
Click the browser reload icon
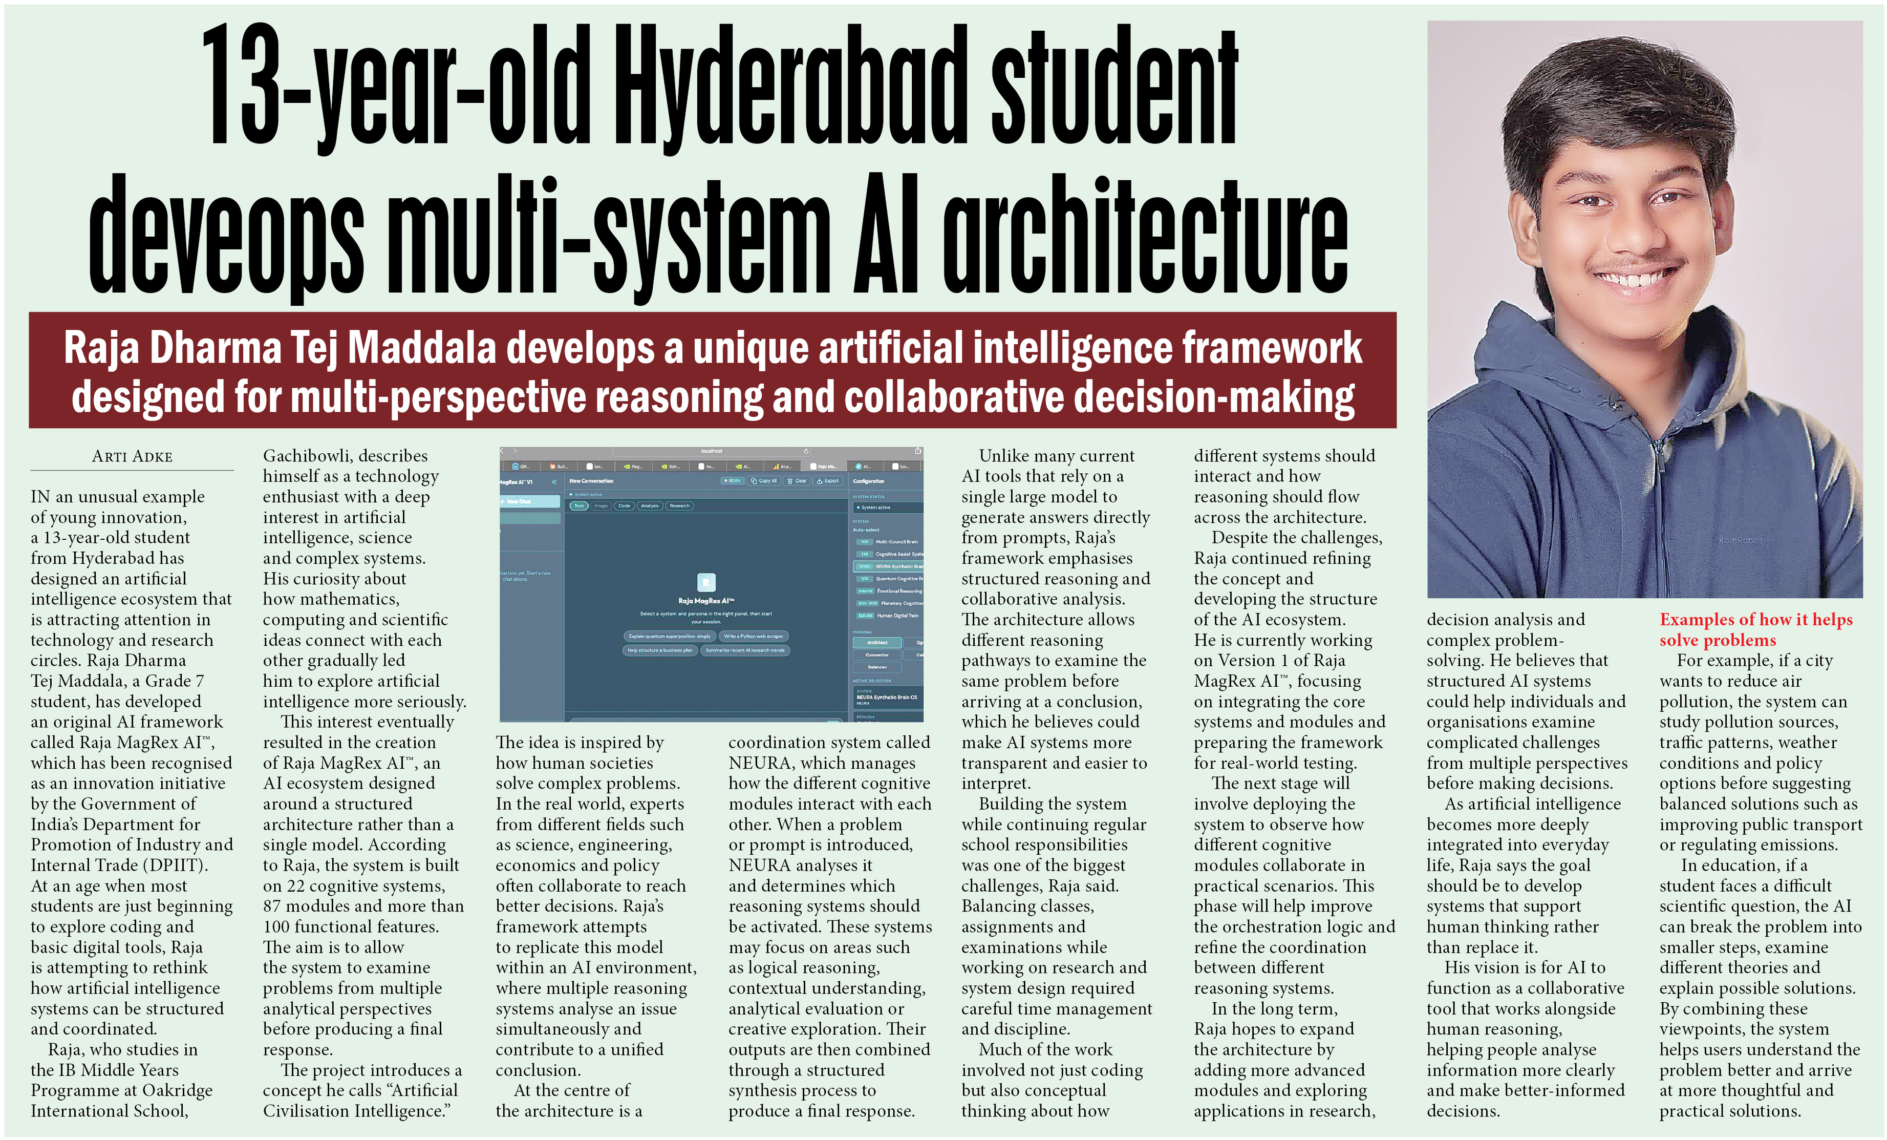point(806,451)
